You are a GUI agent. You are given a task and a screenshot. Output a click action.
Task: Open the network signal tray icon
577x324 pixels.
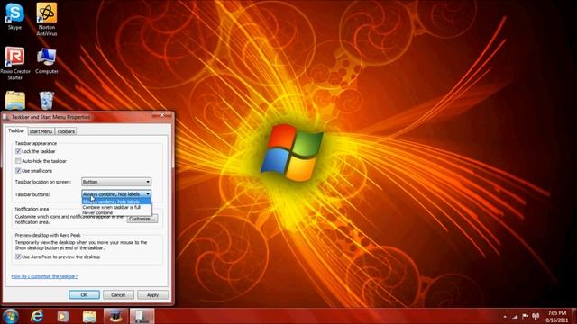[515, 317]
